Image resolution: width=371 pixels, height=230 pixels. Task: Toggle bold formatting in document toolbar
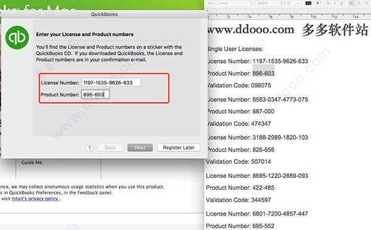[x=328, y=3]
